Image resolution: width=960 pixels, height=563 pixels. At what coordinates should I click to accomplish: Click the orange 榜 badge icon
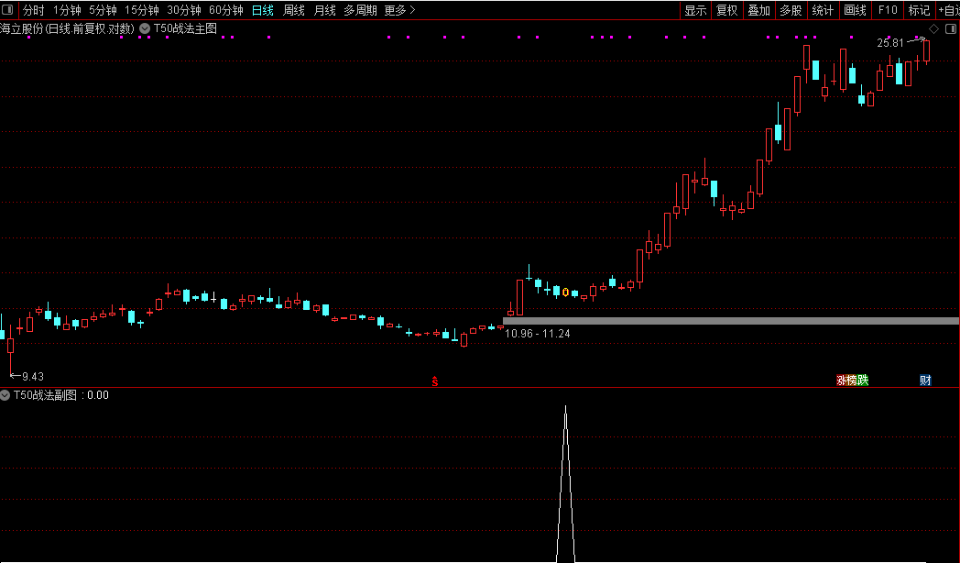pos(852,381)
